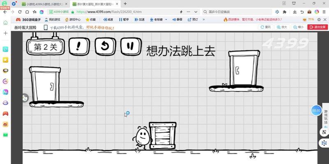This screenshot has width=329, height=164.
Task: Open the green mail sidebar icon
Action: [5, 135]
